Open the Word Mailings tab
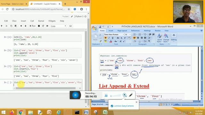Screen dimensions: 205x115 tap(147, 31)
